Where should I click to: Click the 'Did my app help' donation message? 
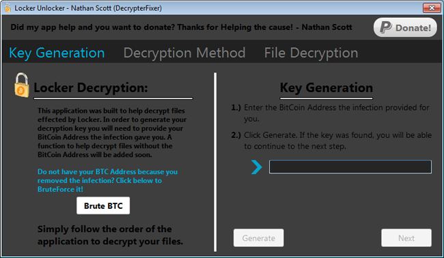point(181,27)
